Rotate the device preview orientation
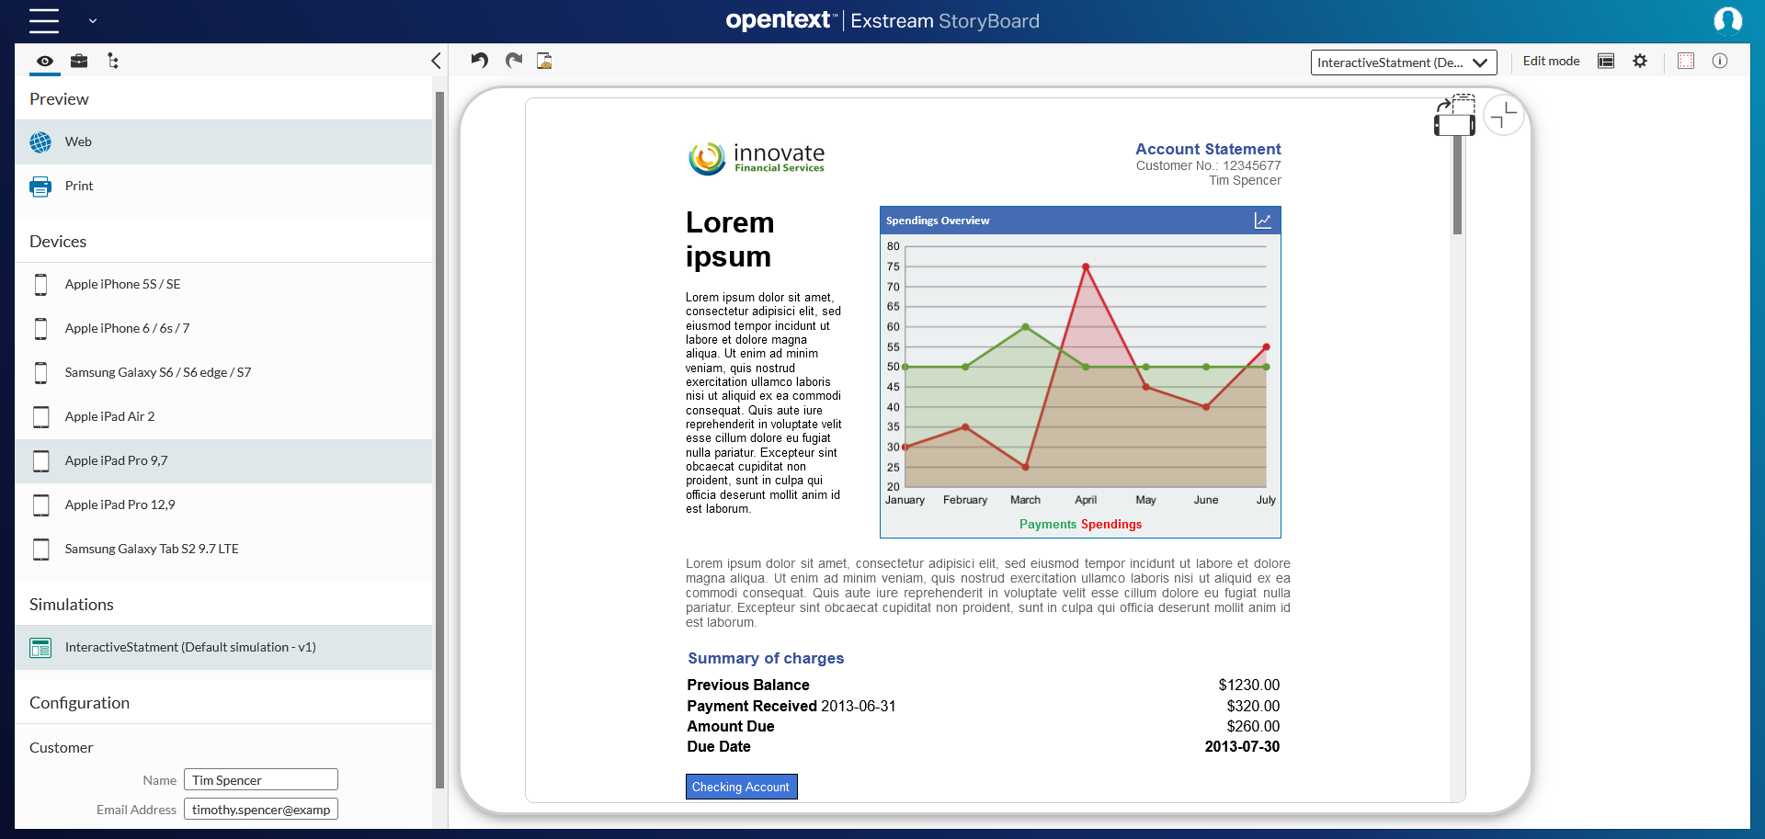Image resolution: width=1765 pixels, height=839 pixels. coord(1454,116)
